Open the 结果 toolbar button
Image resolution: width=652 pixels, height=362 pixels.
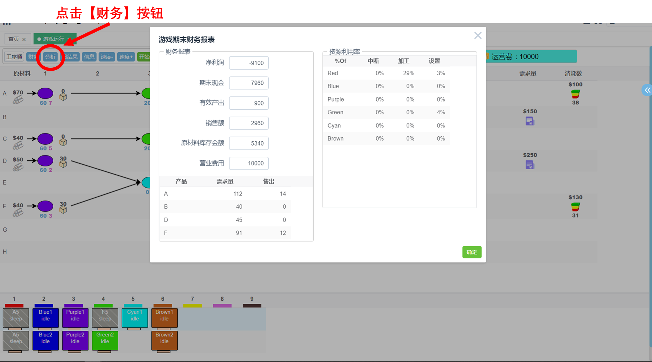[70, 57]
